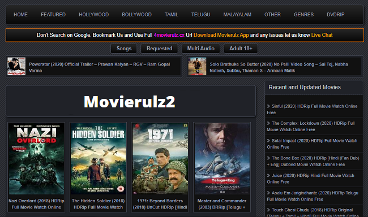This screenshot has width=368, height=217.
Task: Click Recent and Updated Movies heading
Action: coord(305,87)
